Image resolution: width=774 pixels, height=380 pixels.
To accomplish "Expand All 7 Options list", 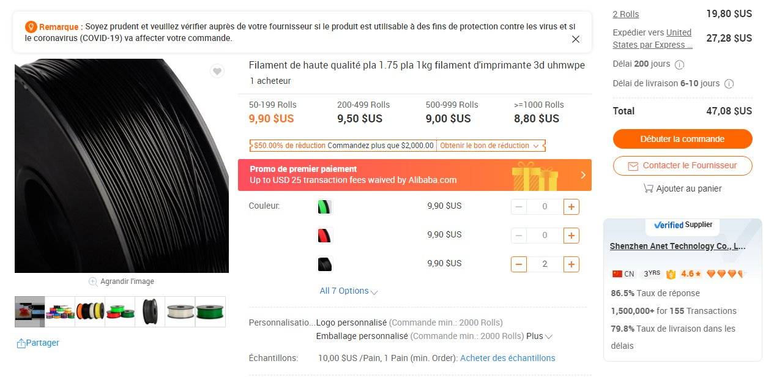I will pos(349,291).
